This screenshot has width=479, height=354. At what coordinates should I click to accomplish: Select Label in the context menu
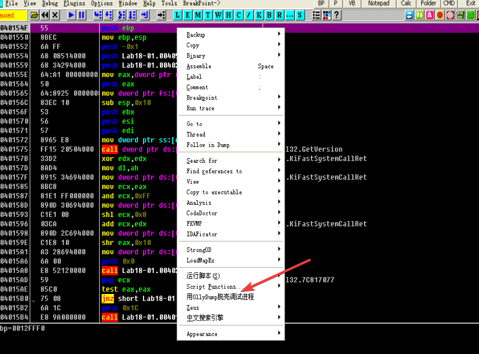(x=231, y=76)
